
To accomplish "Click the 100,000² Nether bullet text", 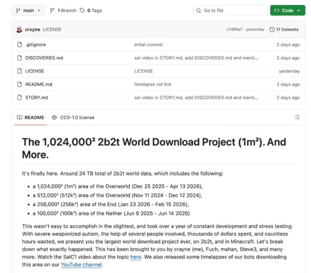I will 111,213.
